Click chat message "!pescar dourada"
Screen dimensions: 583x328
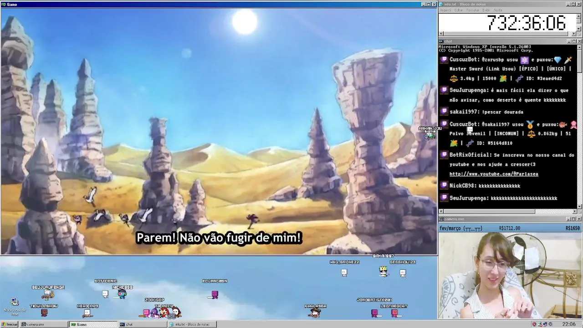(503, 112)
